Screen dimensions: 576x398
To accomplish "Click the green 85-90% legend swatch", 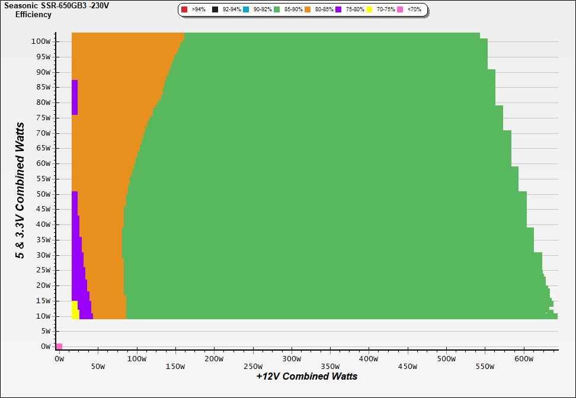I will (x=277, y=9).
